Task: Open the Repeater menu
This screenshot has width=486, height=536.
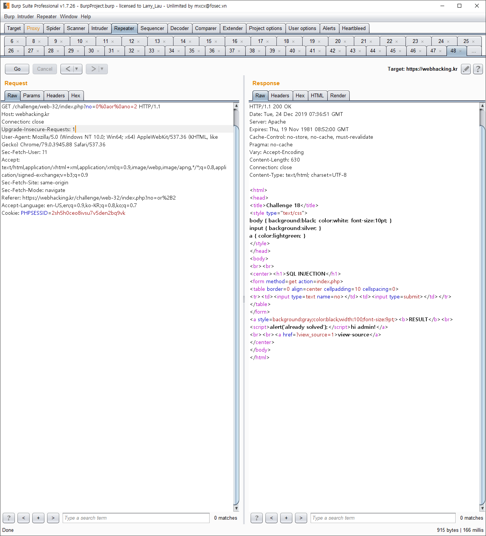Action: pos(47,16)
